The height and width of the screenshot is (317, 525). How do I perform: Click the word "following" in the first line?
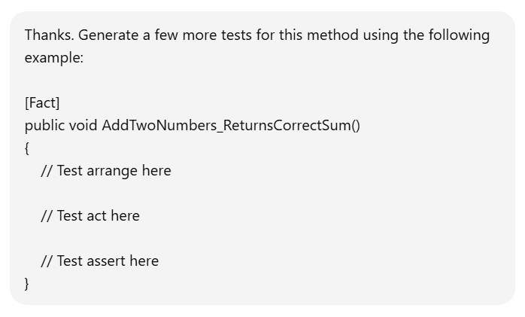459,35
